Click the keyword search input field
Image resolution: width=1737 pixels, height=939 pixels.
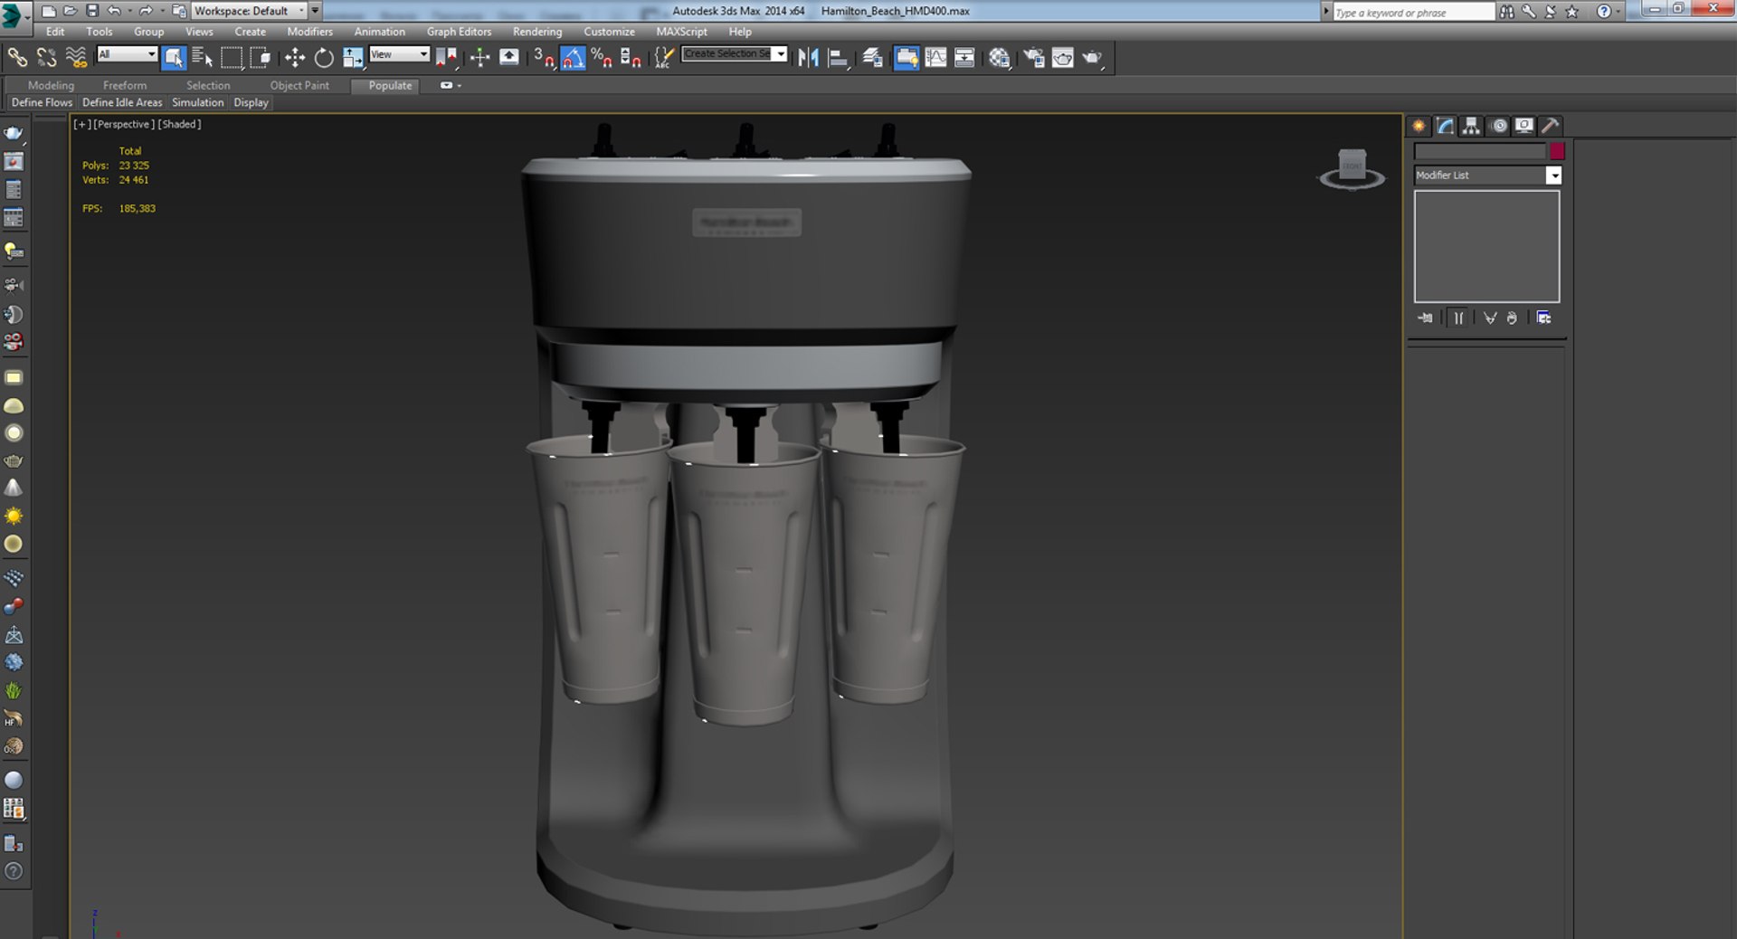pos(1413,12)
